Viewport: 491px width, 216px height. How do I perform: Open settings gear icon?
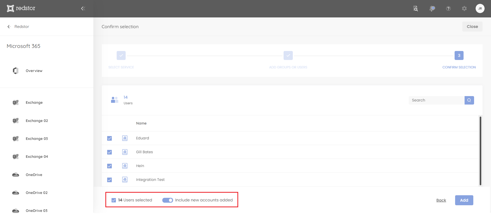point(464,8)
